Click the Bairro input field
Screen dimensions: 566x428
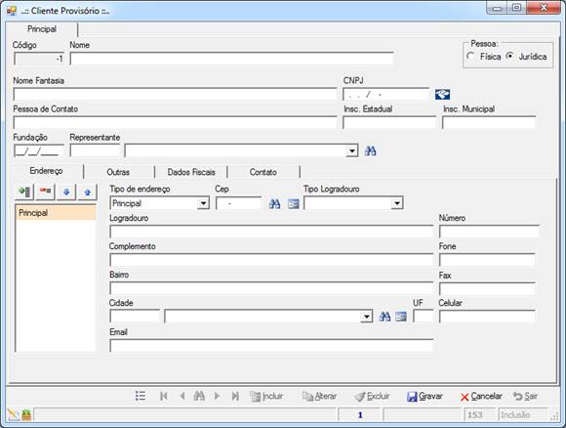pos(271,288)
